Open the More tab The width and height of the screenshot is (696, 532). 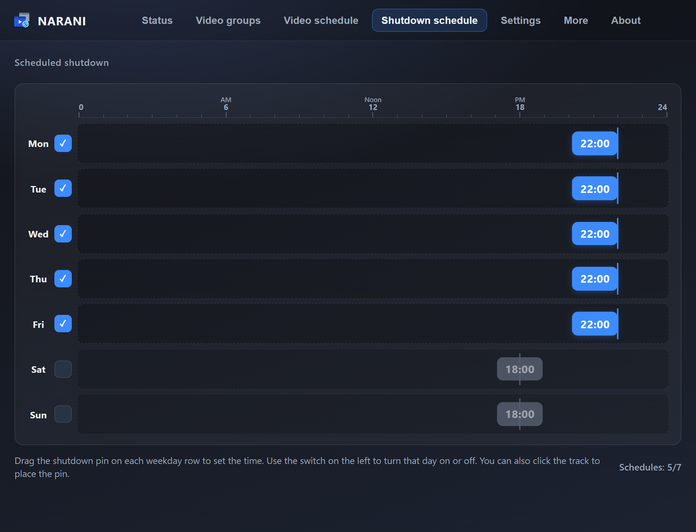[576, 20]
